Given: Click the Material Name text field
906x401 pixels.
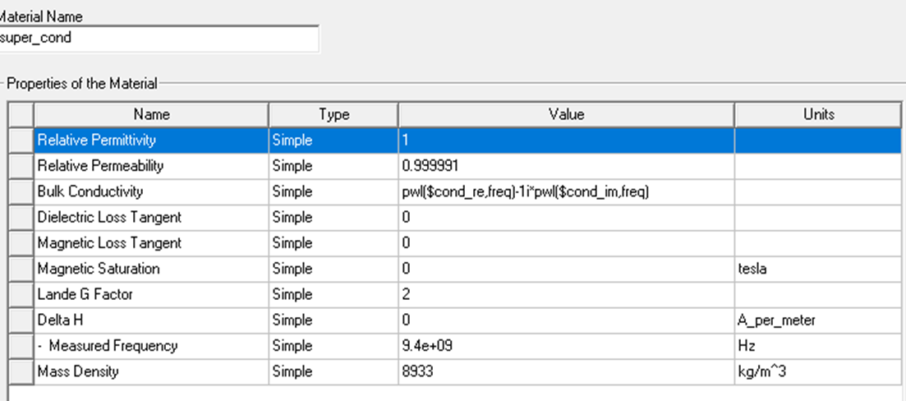Looking at the screenshot, I should [159, 38].
